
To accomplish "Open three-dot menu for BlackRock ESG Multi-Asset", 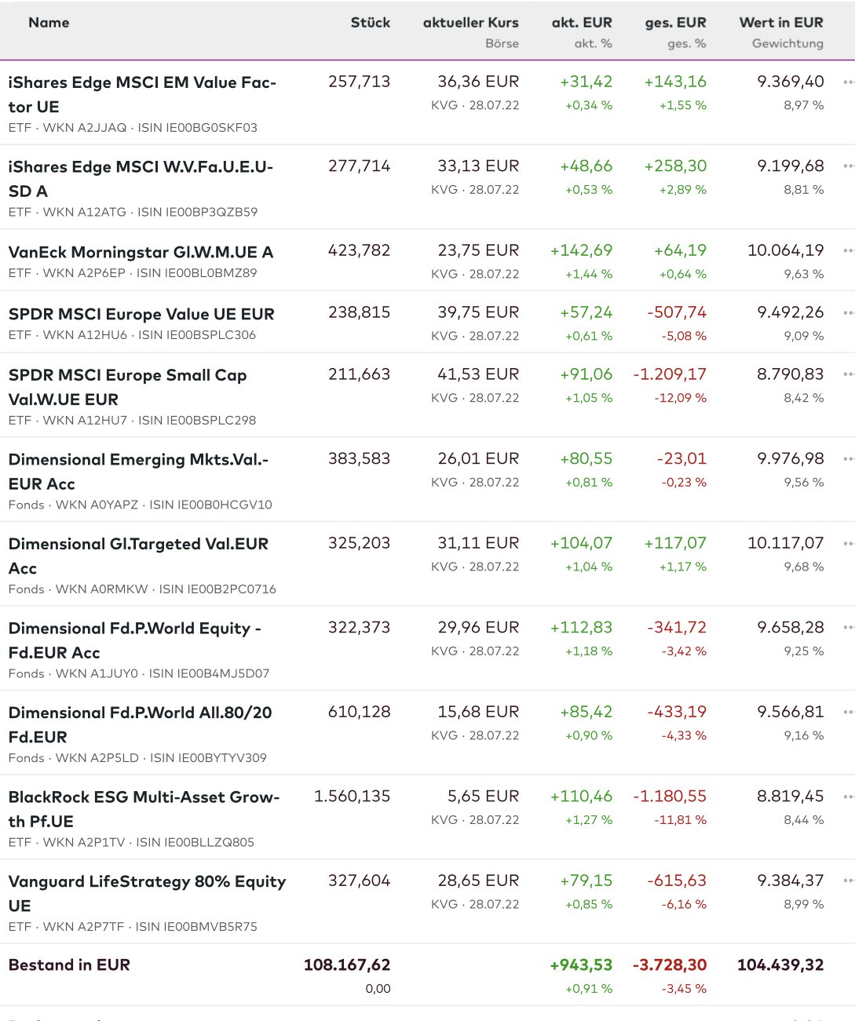I will pyautogui.click(x=848, y=797).
